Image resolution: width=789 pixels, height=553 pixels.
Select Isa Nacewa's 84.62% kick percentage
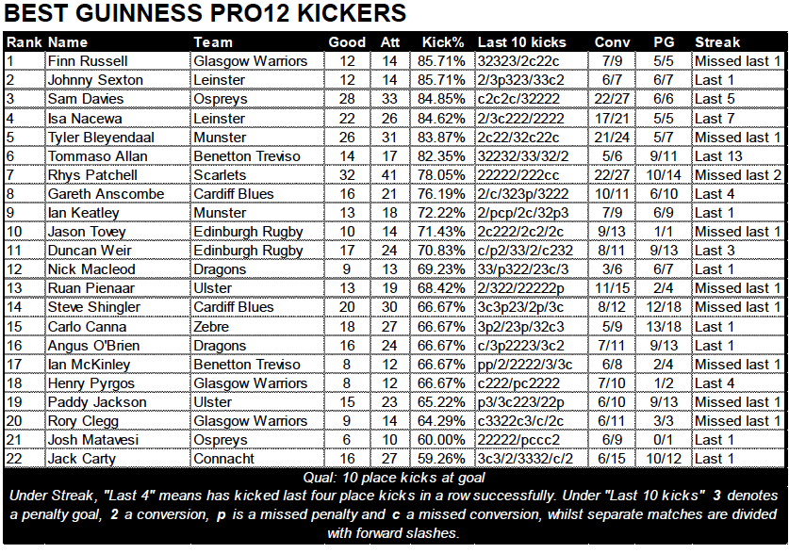(441, 119)
